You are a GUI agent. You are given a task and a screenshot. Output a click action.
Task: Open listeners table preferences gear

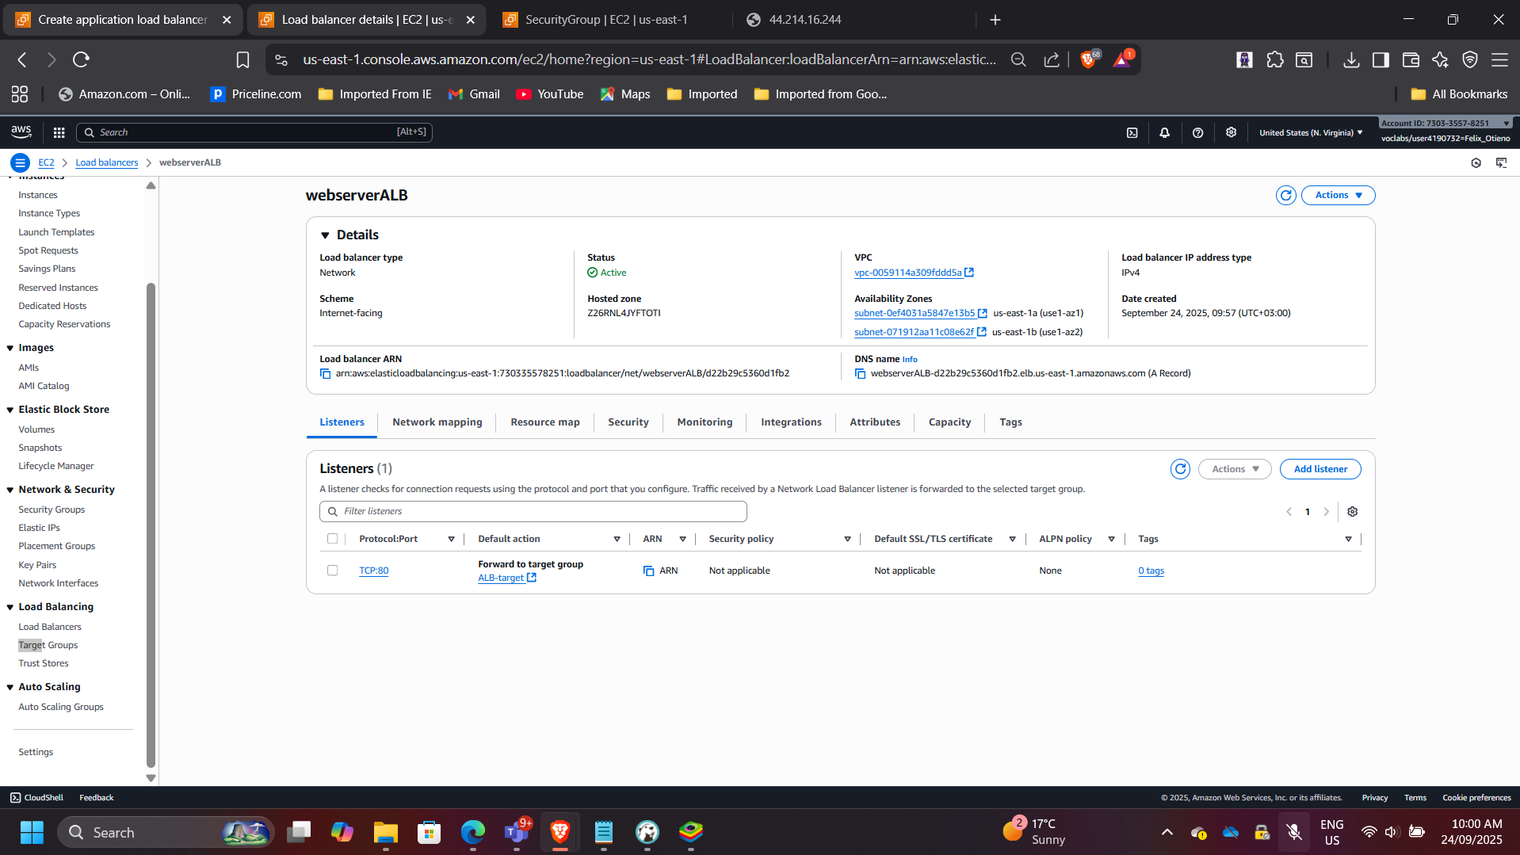pyautogui.click(x=1352, y=512)
